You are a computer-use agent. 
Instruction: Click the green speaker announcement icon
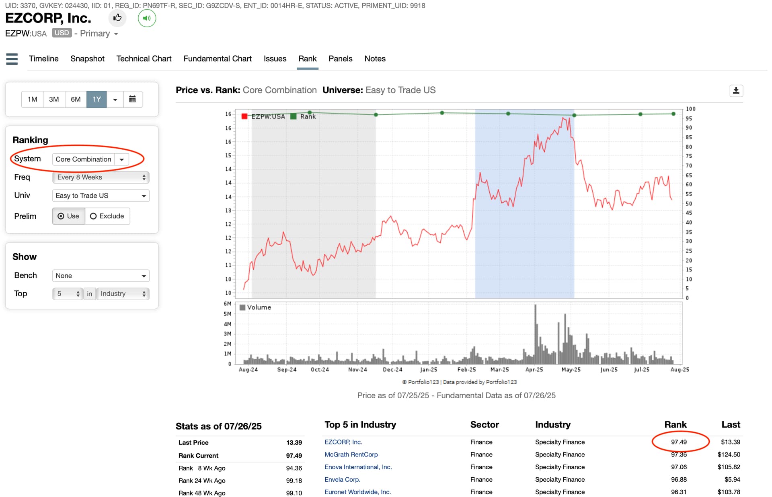pyautogui.click(x=147, y=18)
